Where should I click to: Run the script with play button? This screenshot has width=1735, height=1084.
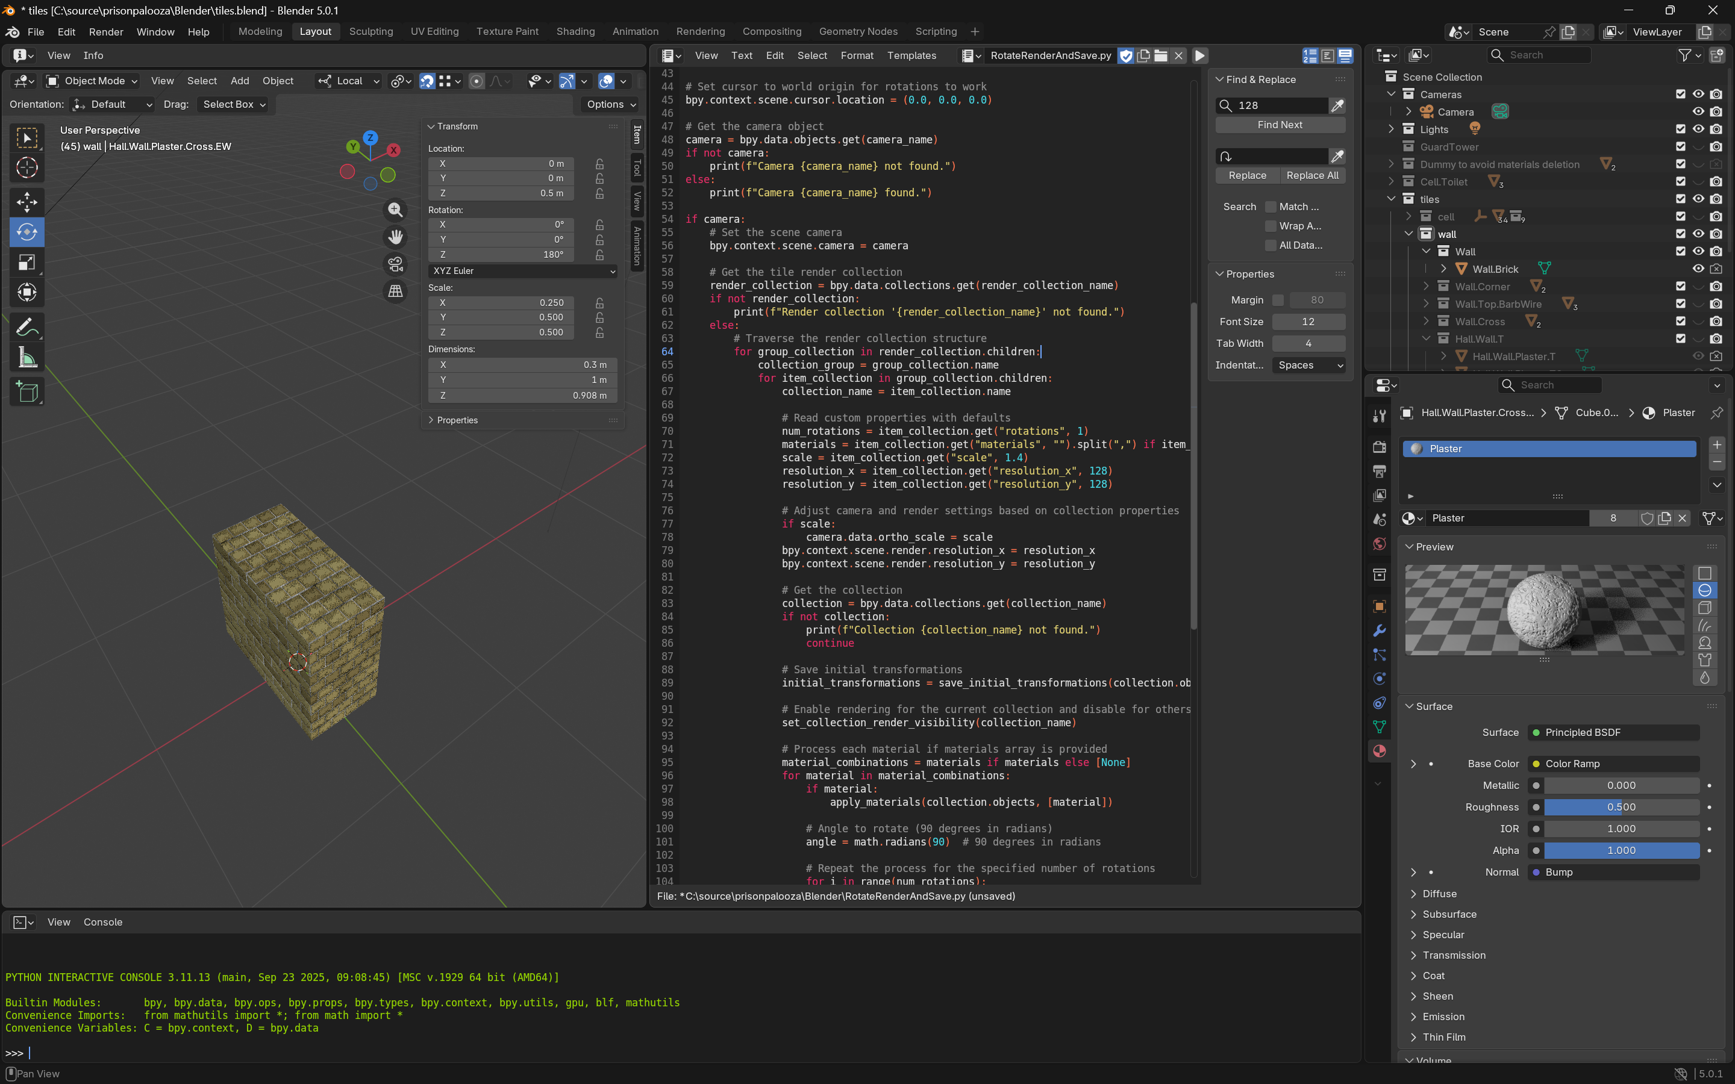[x=1199, y=55]
